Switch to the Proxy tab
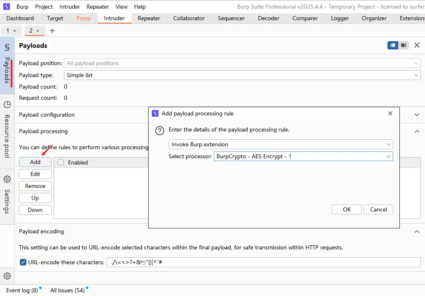This screenshot has height=296, width=425. coord(83,18)
